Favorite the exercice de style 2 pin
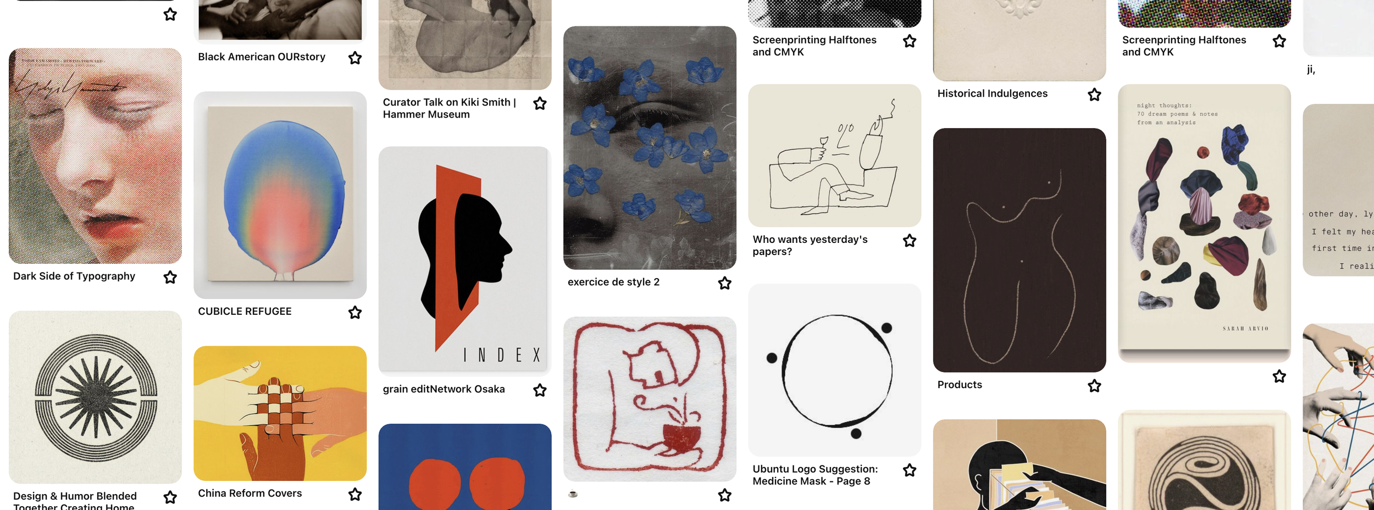 725,283
